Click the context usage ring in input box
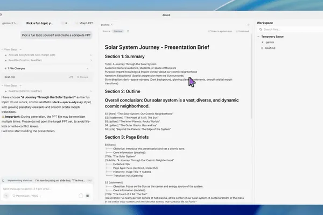 [x=81, y=196]
